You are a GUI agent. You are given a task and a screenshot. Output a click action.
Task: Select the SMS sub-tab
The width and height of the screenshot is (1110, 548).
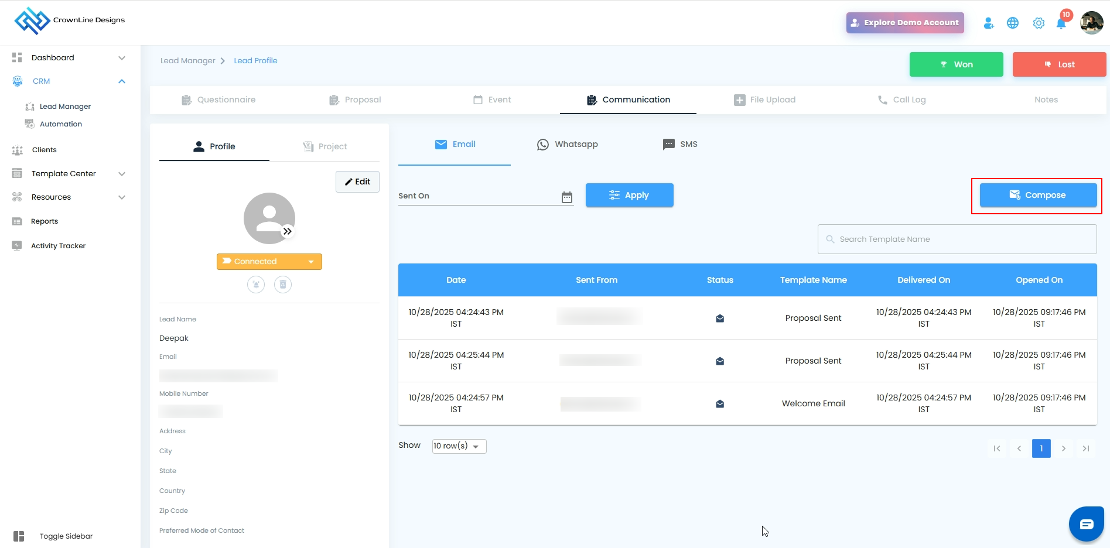680,145
